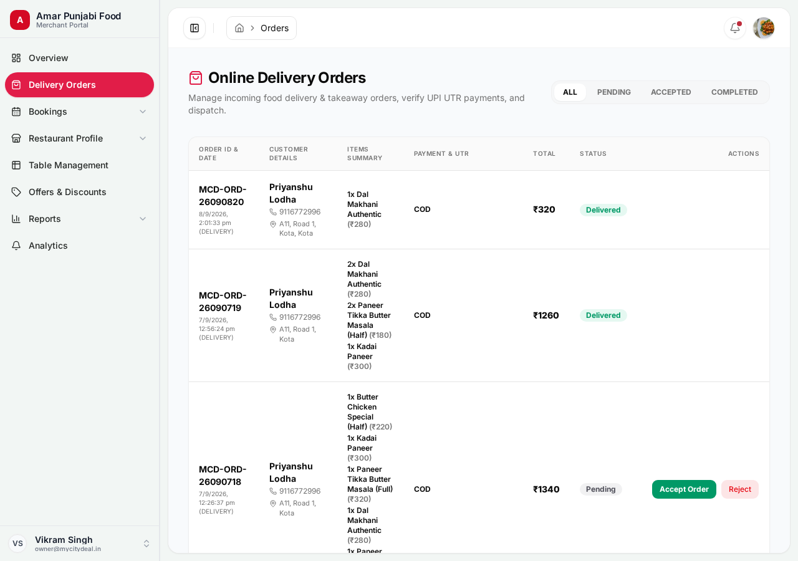Click the Analytics bell icon
Viewport: 798px width, 561px height.
(x=16, y=246)
